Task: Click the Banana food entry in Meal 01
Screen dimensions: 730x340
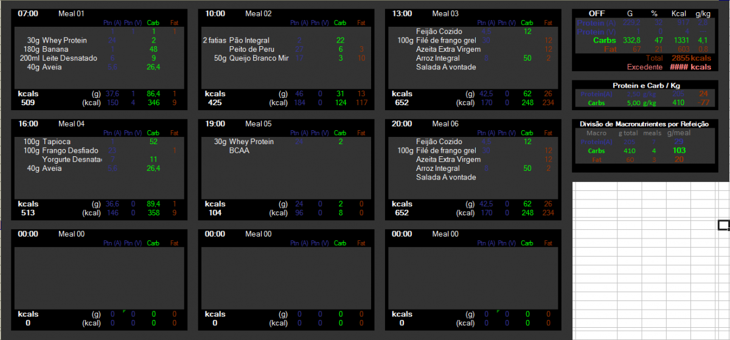Action: 55,49
